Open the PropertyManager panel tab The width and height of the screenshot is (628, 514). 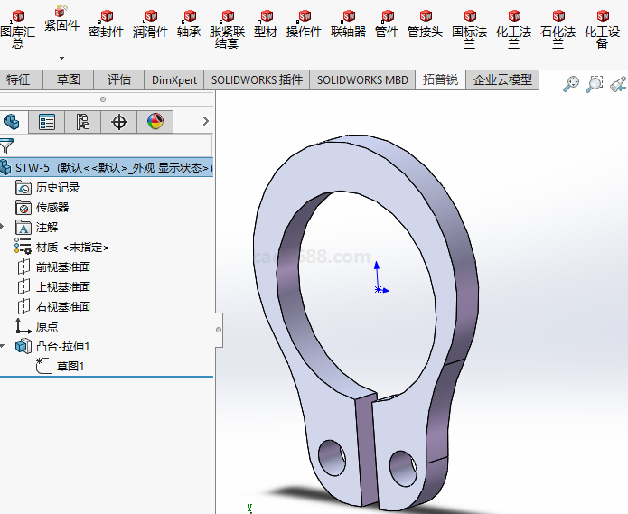point(47,122)
